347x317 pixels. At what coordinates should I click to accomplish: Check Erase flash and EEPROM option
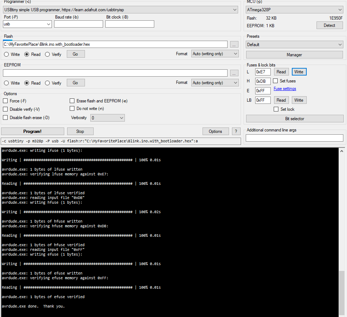[72, 101]
